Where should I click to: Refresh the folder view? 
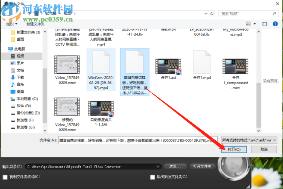pos(212,14)
